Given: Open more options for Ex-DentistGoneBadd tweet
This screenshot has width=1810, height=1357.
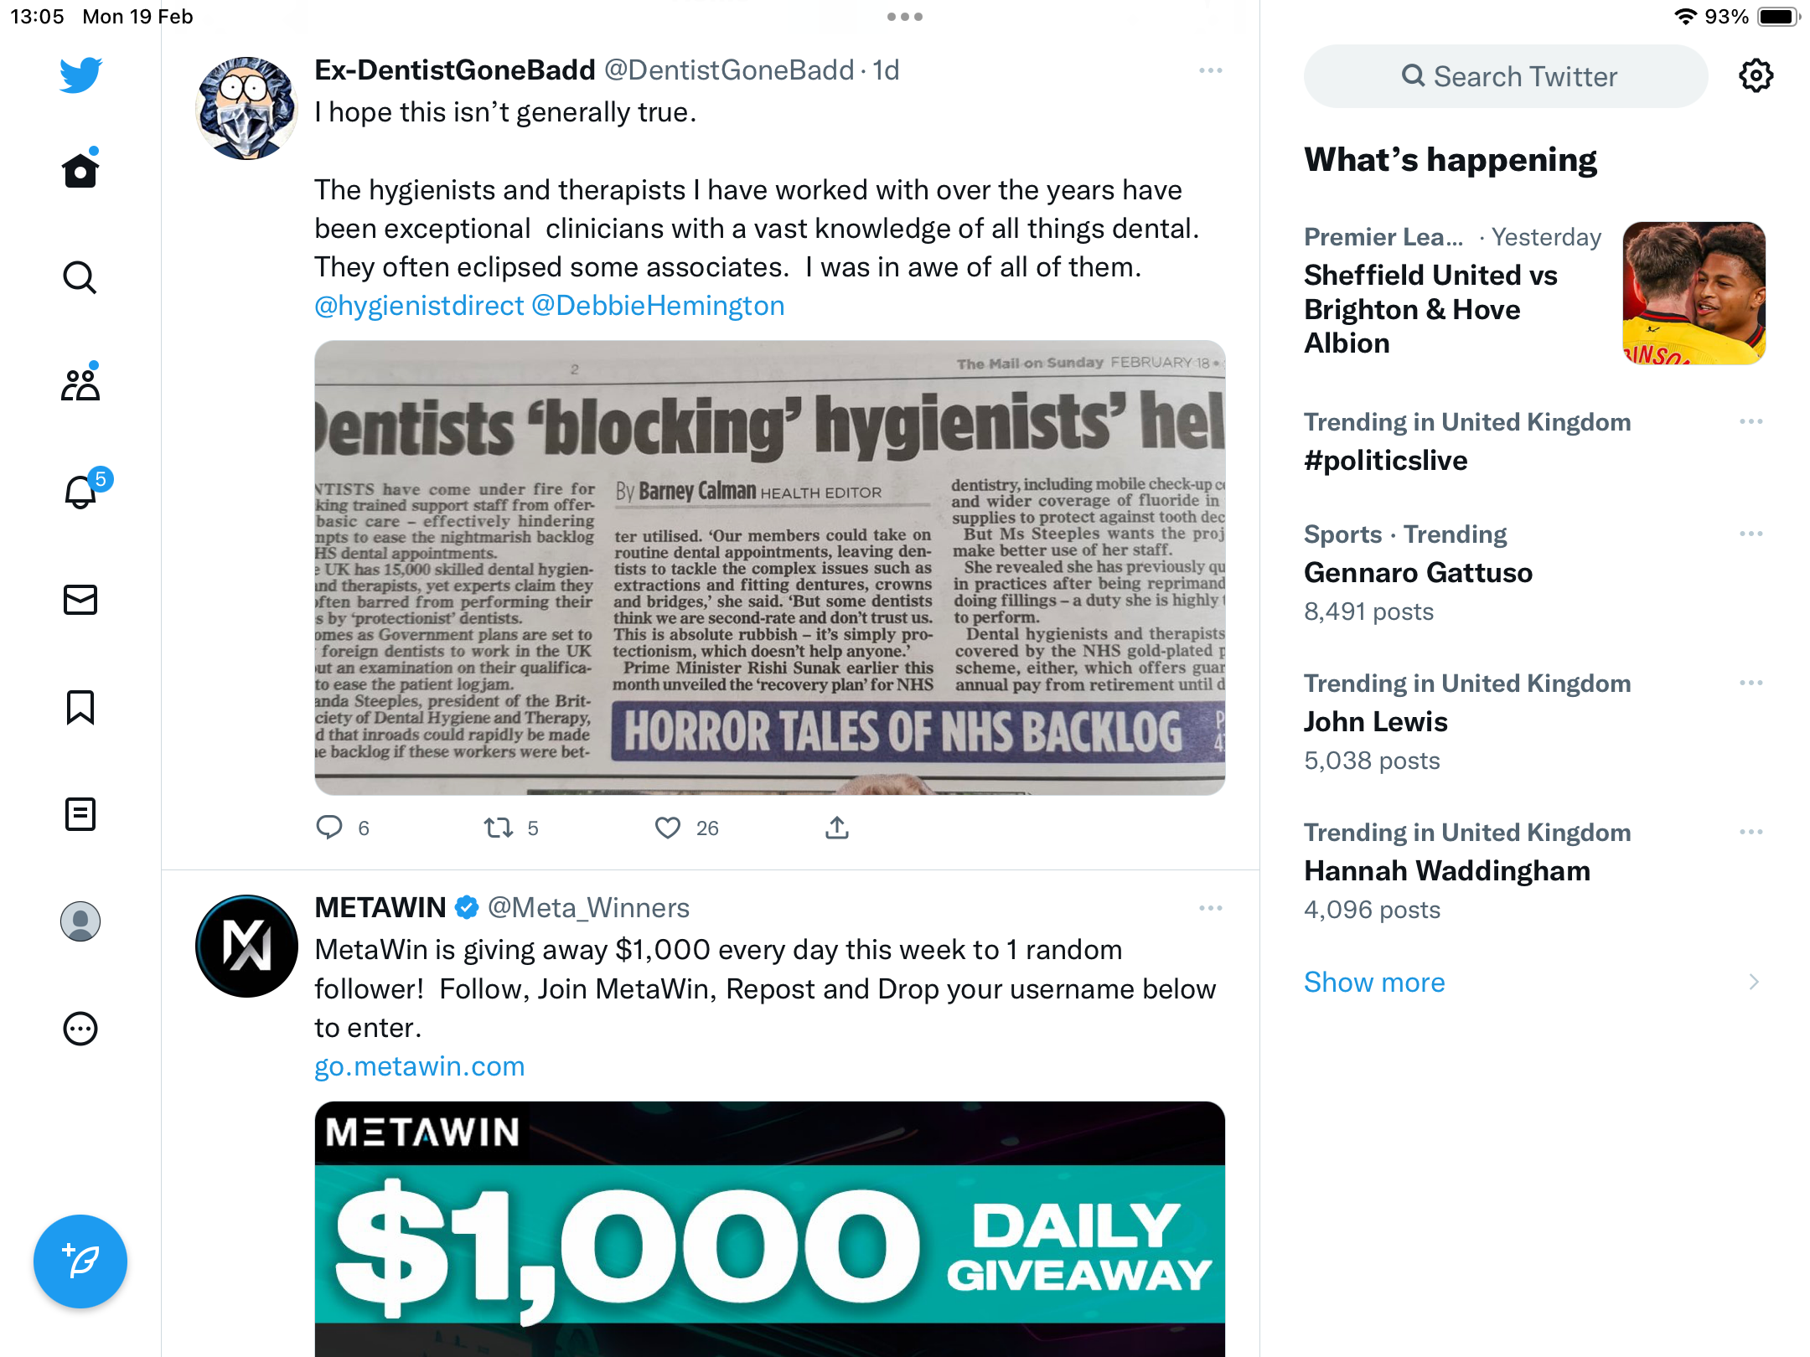Looking at the screenshot, I should [x=1210, y=70].
